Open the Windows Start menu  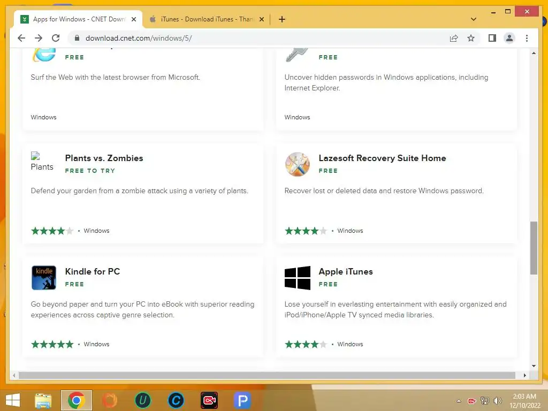pyautogui.click(x=13, y=400)
